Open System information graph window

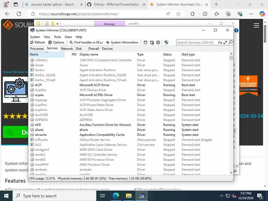coord(122,42)
